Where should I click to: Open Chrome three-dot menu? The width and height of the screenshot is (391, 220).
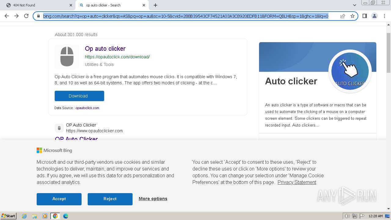point(384,16)
